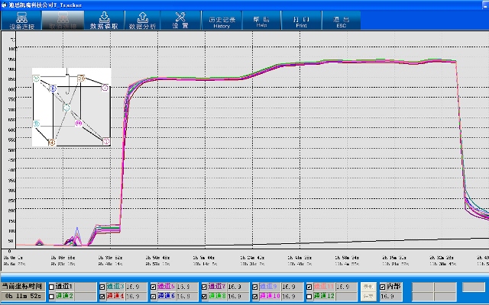Uncheck the 通道9 channel checkbox

point(257,287)
